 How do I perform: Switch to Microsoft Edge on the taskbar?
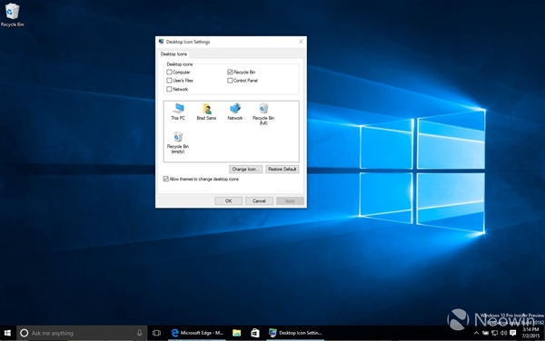197,333
